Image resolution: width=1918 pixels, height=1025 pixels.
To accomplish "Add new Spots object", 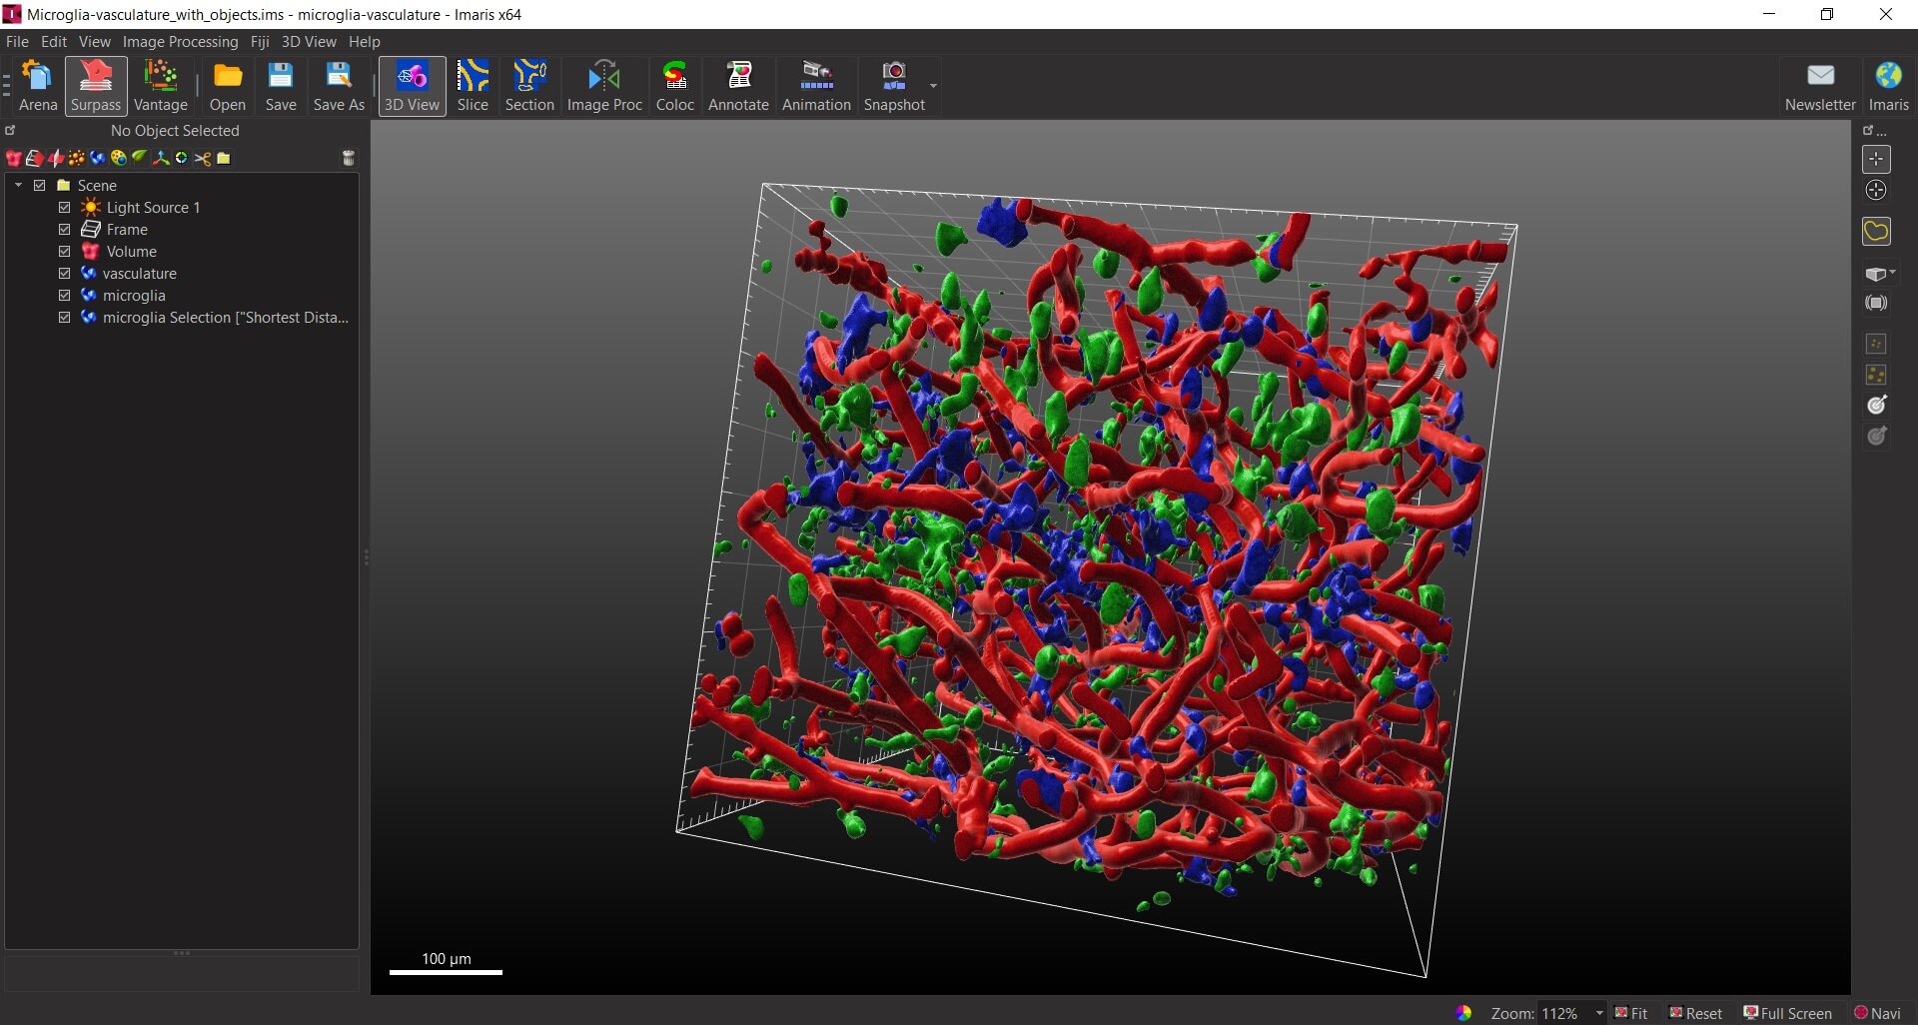I will 77,158.
